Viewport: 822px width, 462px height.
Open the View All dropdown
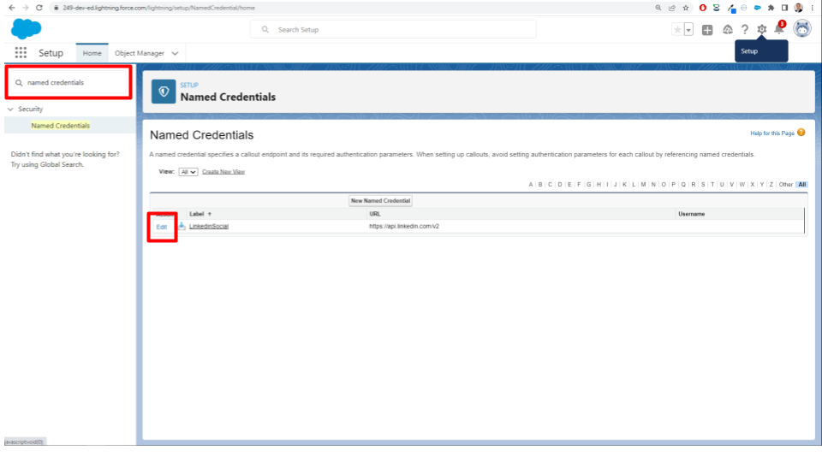(x=188, y=172)
